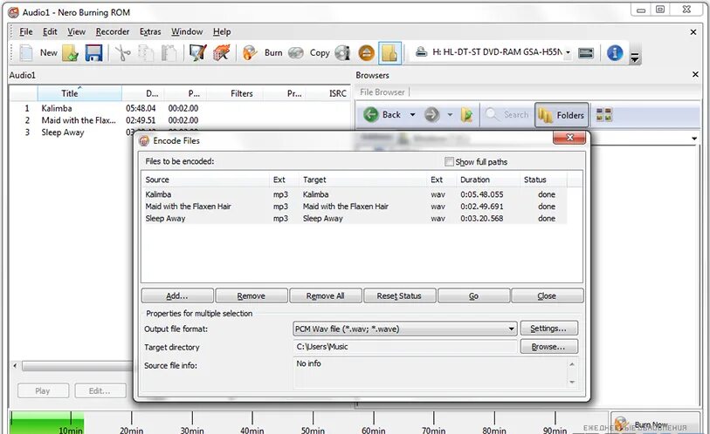Toggle the Folders pane button
Screen dimensions: 710x434
(562, 115)
